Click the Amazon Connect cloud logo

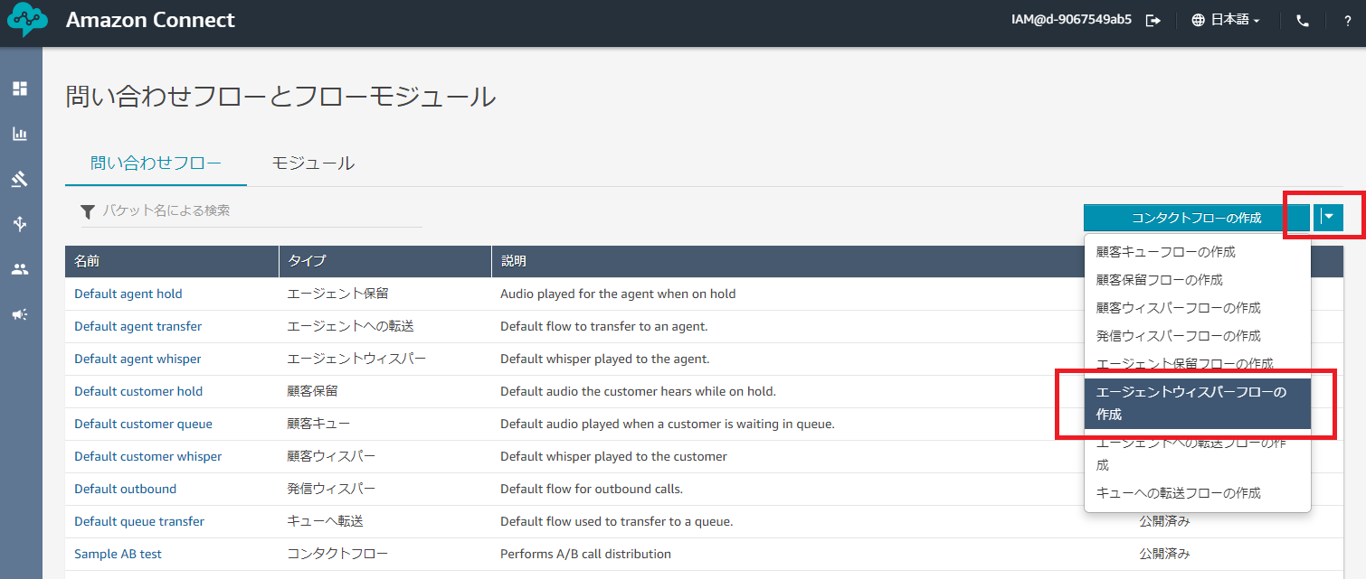coord(27,21)
